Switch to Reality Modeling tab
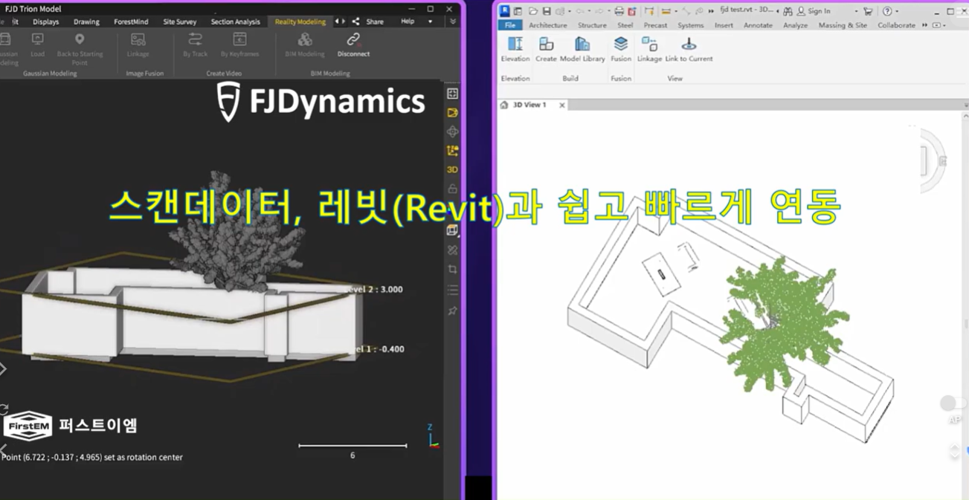Image resolution: width=969 pixels, height=500 pixels. click(x=300, y=22)
